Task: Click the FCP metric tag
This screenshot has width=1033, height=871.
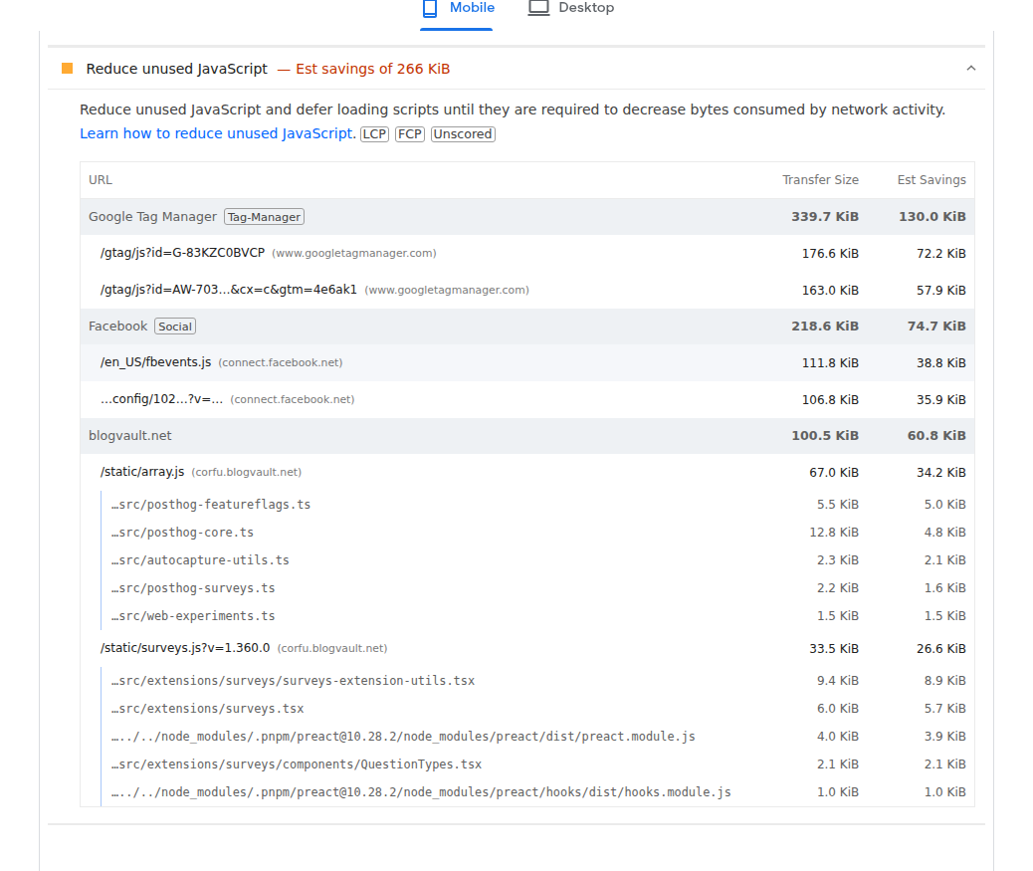Action: point(410,133)
